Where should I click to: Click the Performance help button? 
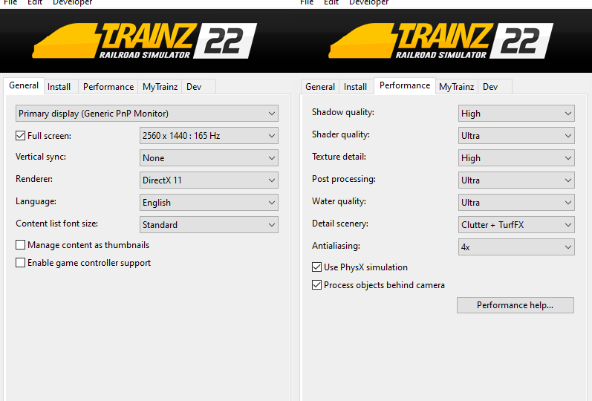tap(515, 305)
